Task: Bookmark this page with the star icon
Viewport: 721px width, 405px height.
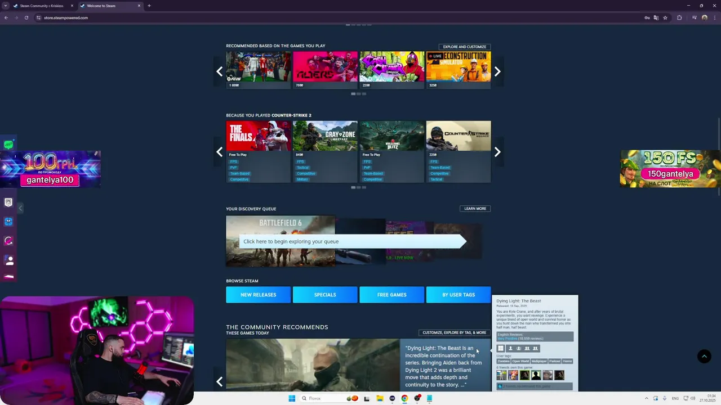Action: tap(665, 17)
